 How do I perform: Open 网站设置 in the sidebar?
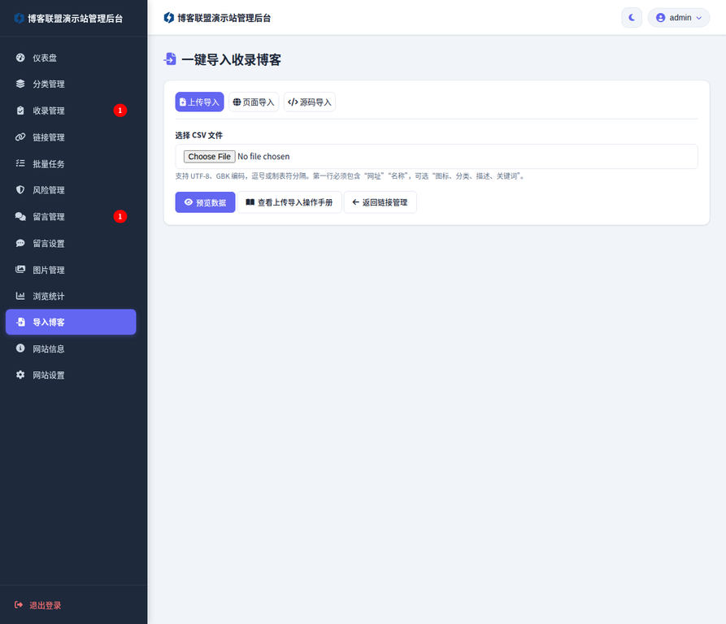click(x=71, y=375)
